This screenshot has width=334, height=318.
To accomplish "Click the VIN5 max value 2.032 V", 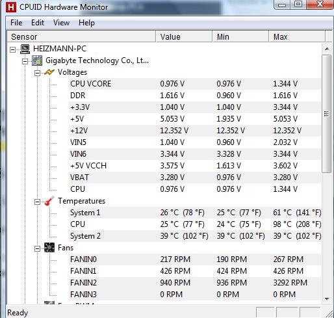I will [285, 142].
